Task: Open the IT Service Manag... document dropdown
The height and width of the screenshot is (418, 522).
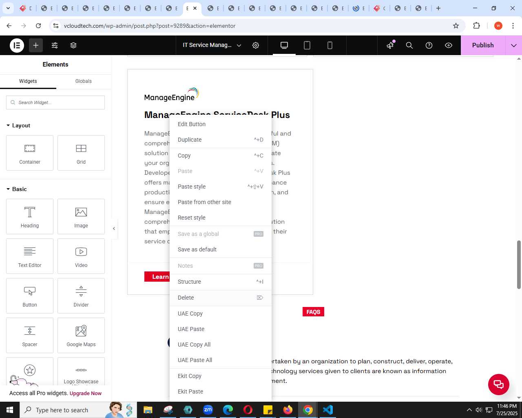Action: (x=212, y=45)
